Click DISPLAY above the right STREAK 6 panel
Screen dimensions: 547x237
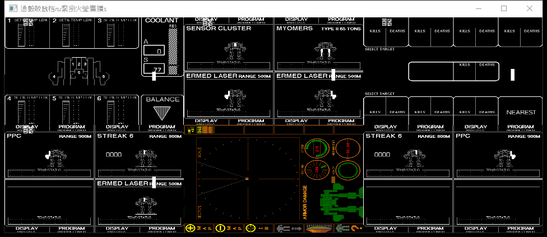pyautogui.click(x=386, y=127)
